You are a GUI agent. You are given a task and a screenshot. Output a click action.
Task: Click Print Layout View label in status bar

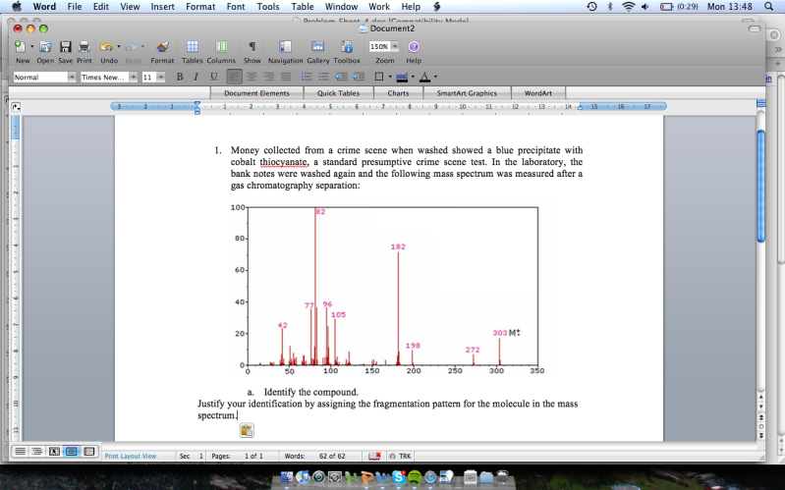tap(131, 456)
